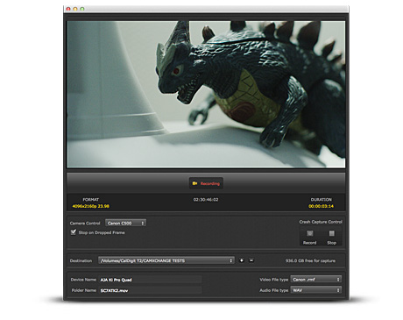Click the camera icon in the Recording button
403x320 pixels.
click(x=194, y=183)
